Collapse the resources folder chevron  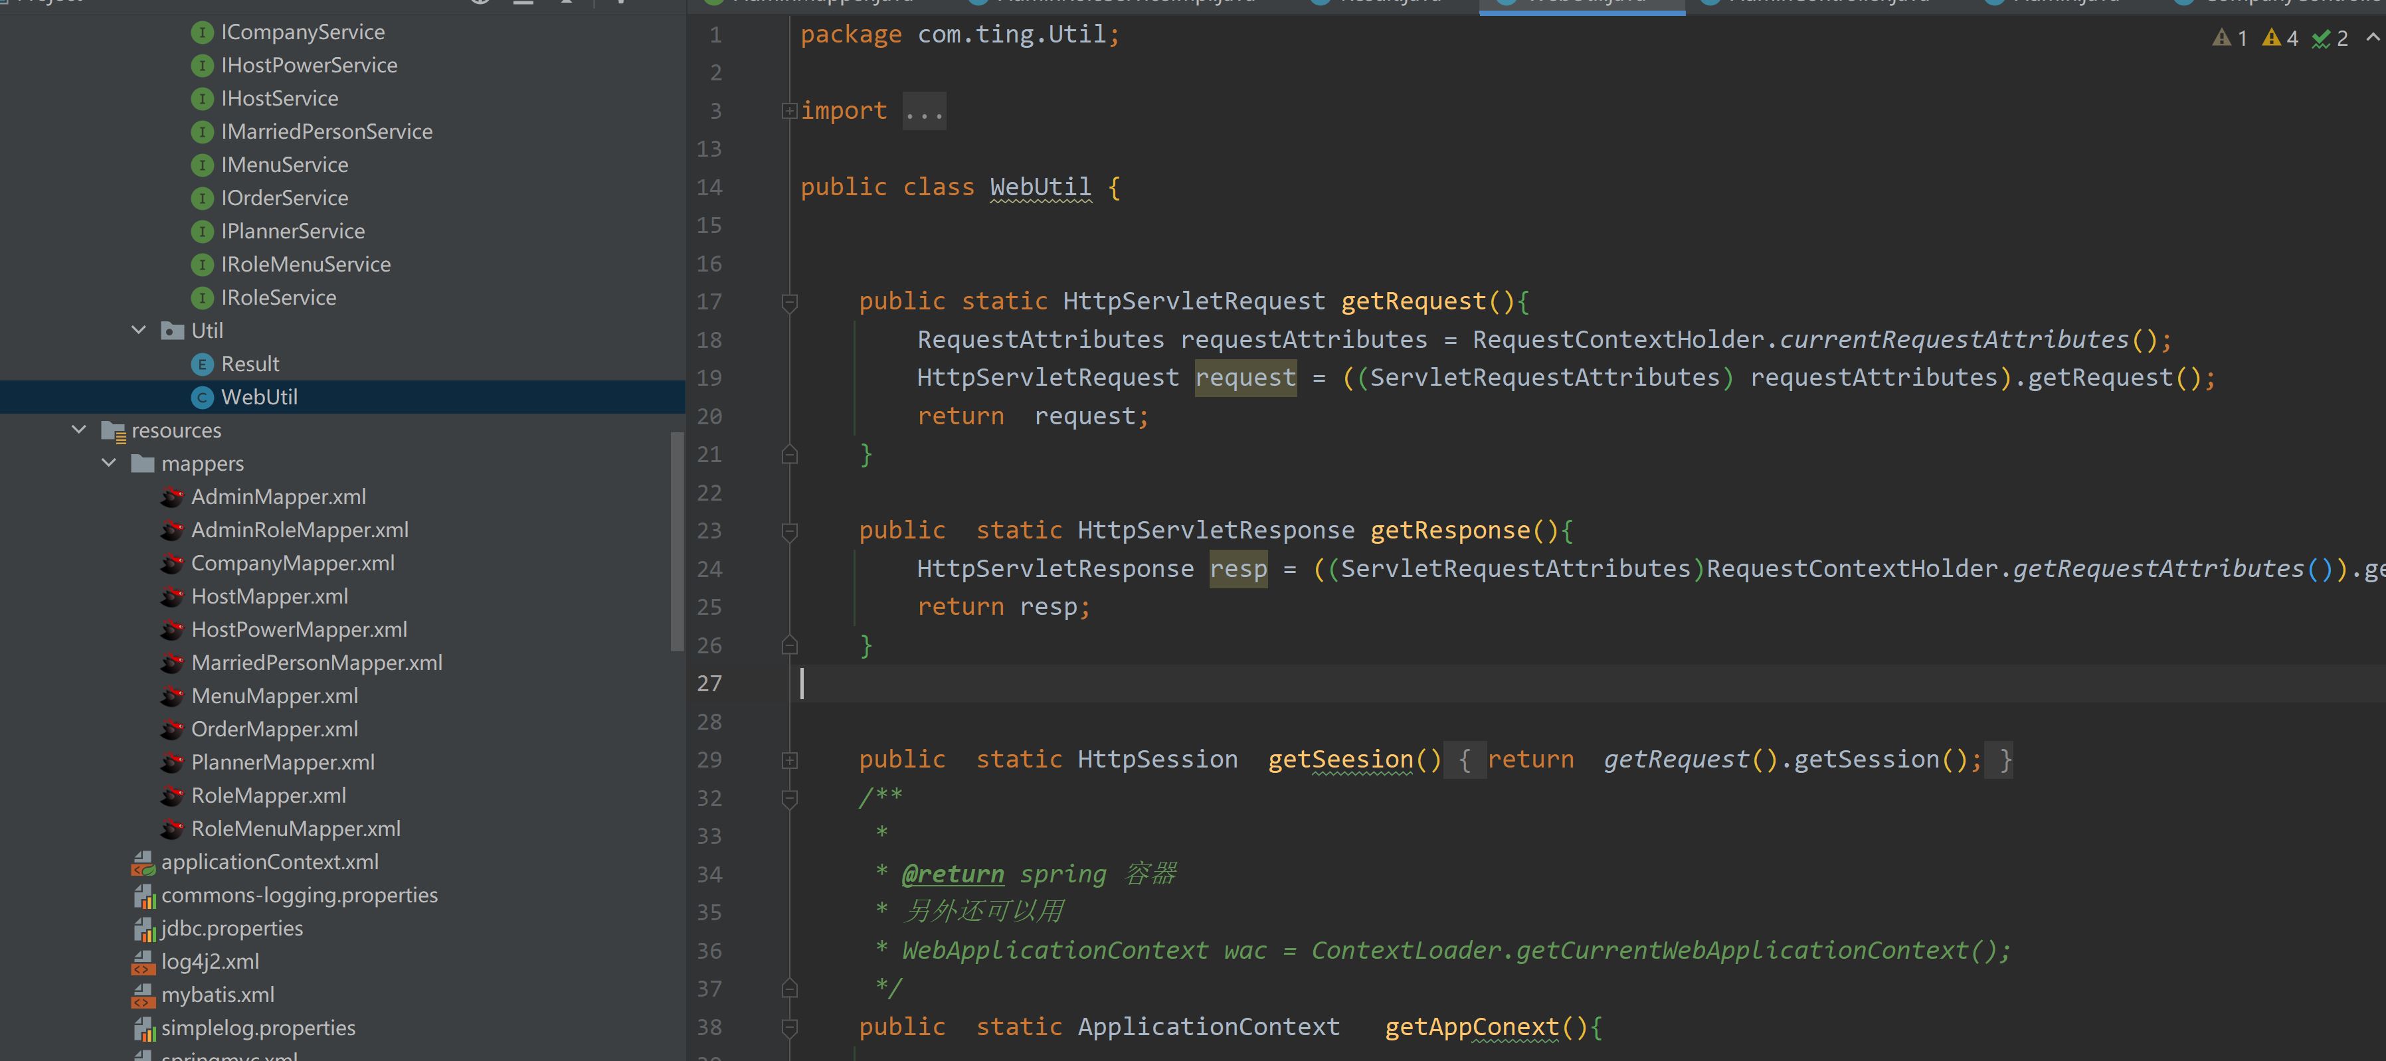[79, 430]
